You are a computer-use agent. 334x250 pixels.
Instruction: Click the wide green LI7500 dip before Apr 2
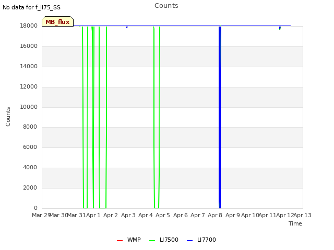point(103,117)
